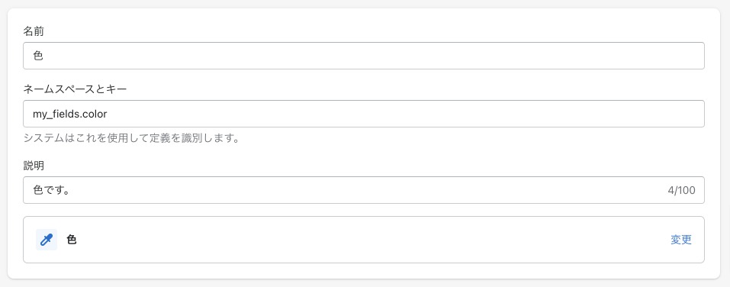Image resolution: width=730 pixels, height=287 pixels.
Task: Focus the ネームスペースとキー input field
Action: pyautogui.click(x=364, y=114)
